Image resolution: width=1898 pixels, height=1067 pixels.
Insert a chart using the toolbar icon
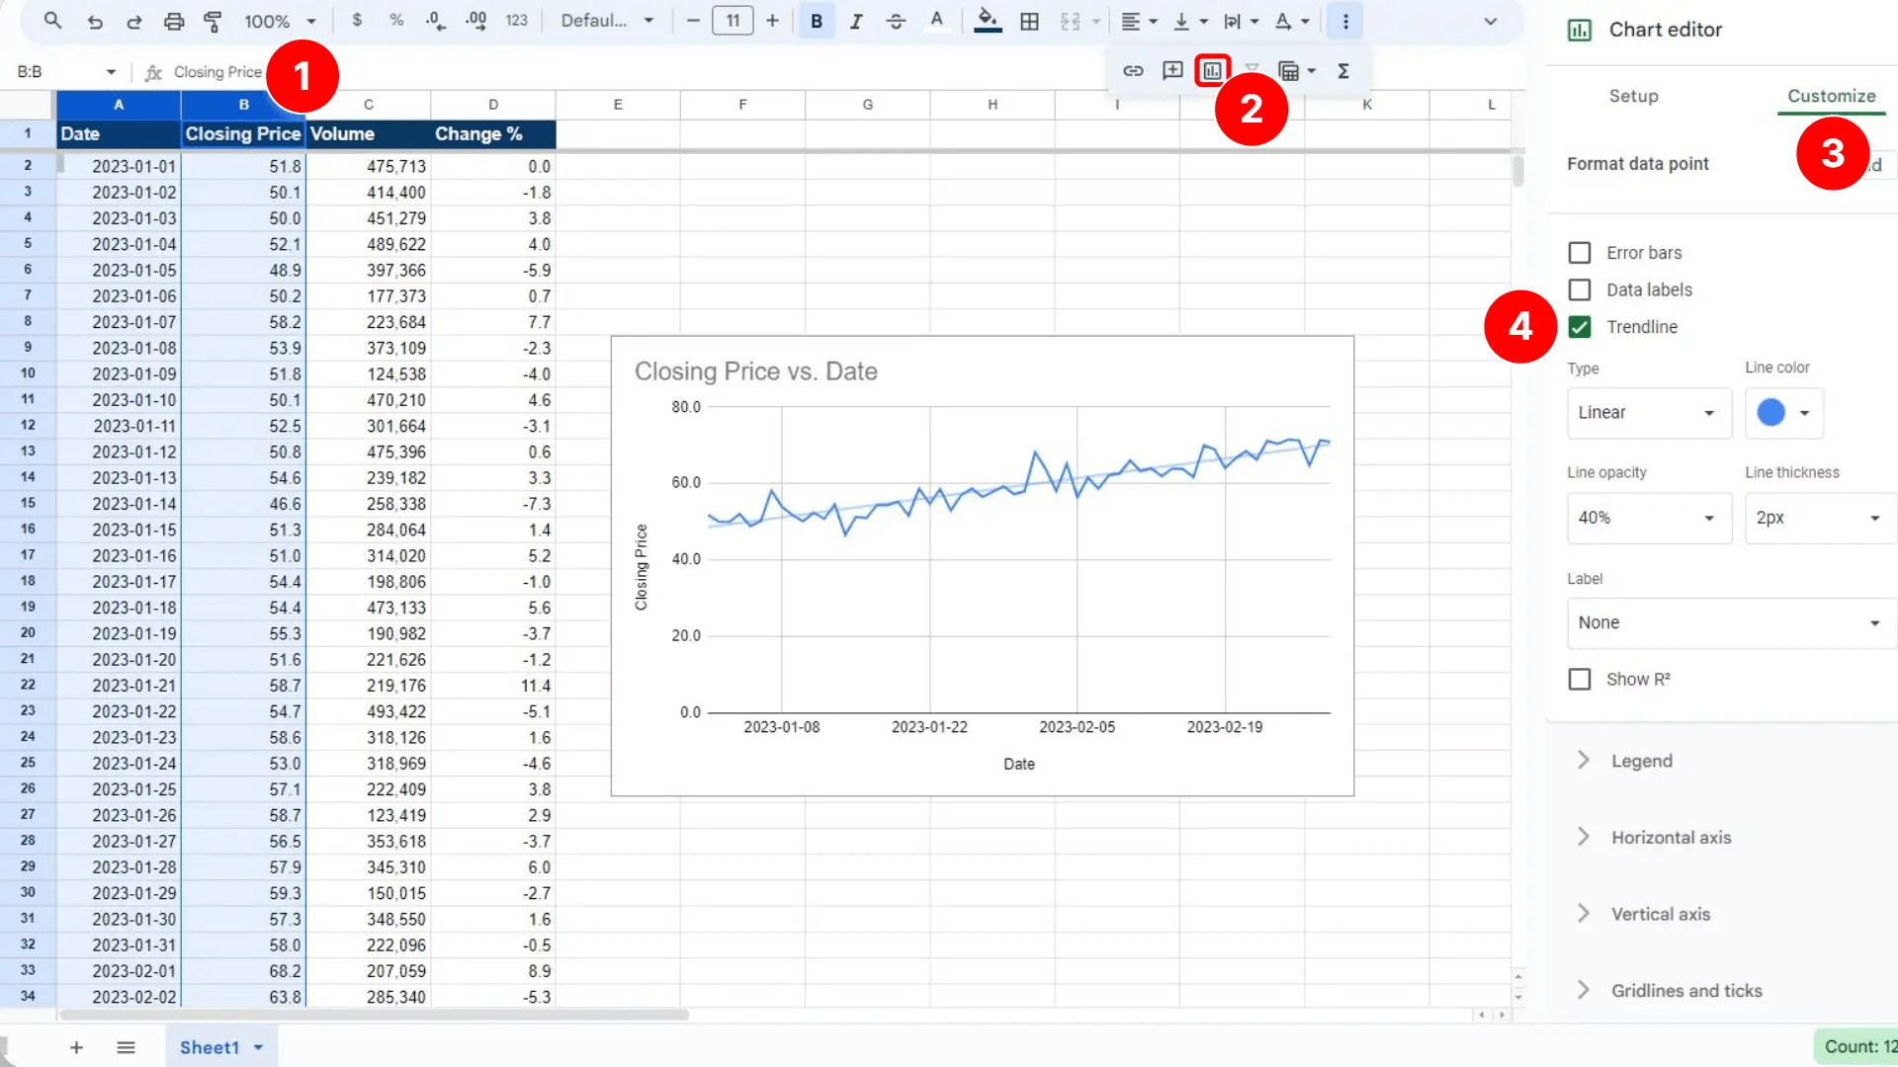point(1213,70)
